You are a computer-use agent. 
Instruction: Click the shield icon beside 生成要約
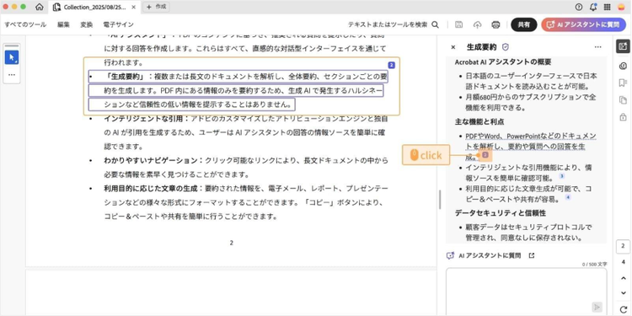[506, 47]
